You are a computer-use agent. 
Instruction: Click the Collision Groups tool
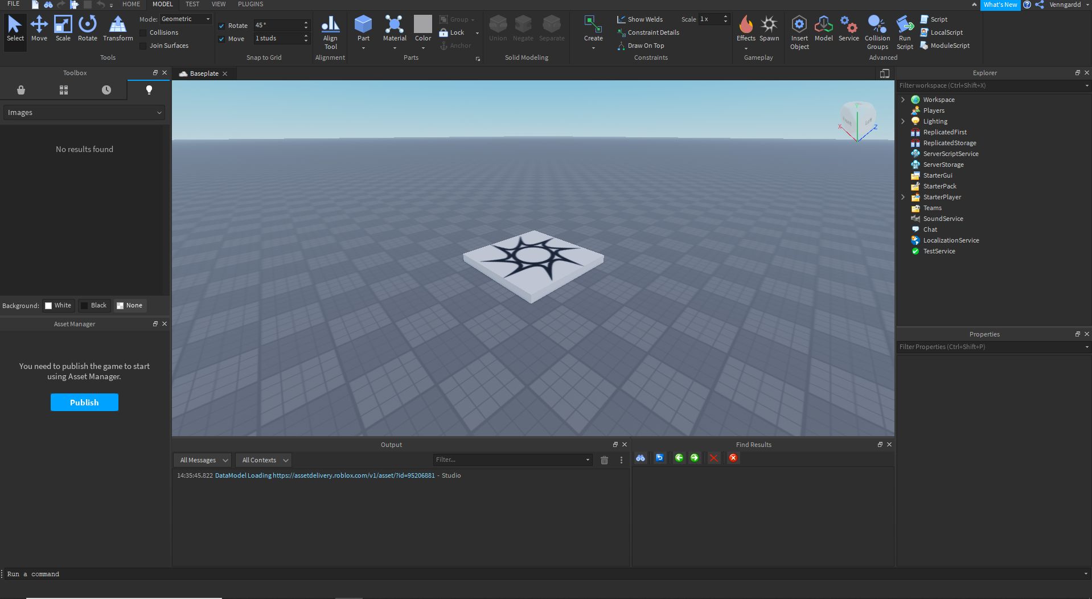click(x=877, y=31)
